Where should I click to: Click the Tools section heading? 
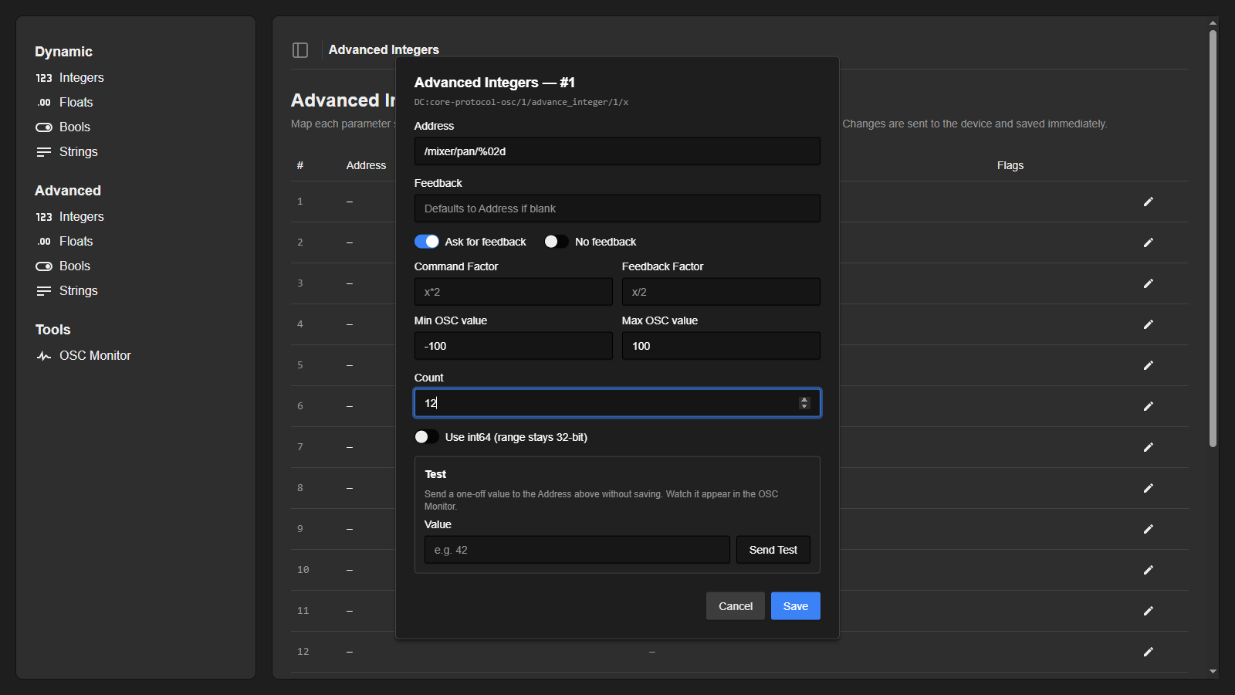point(52,330)
